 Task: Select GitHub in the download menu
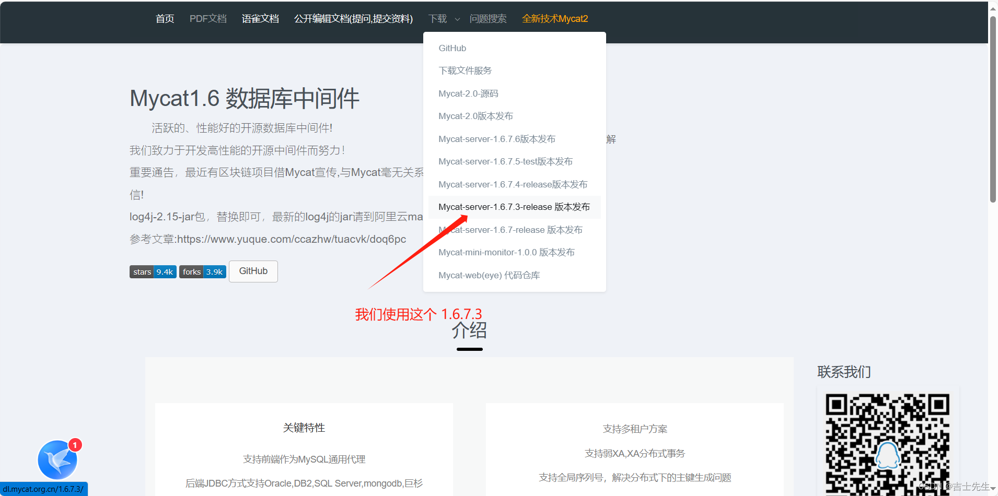point(514,48)
